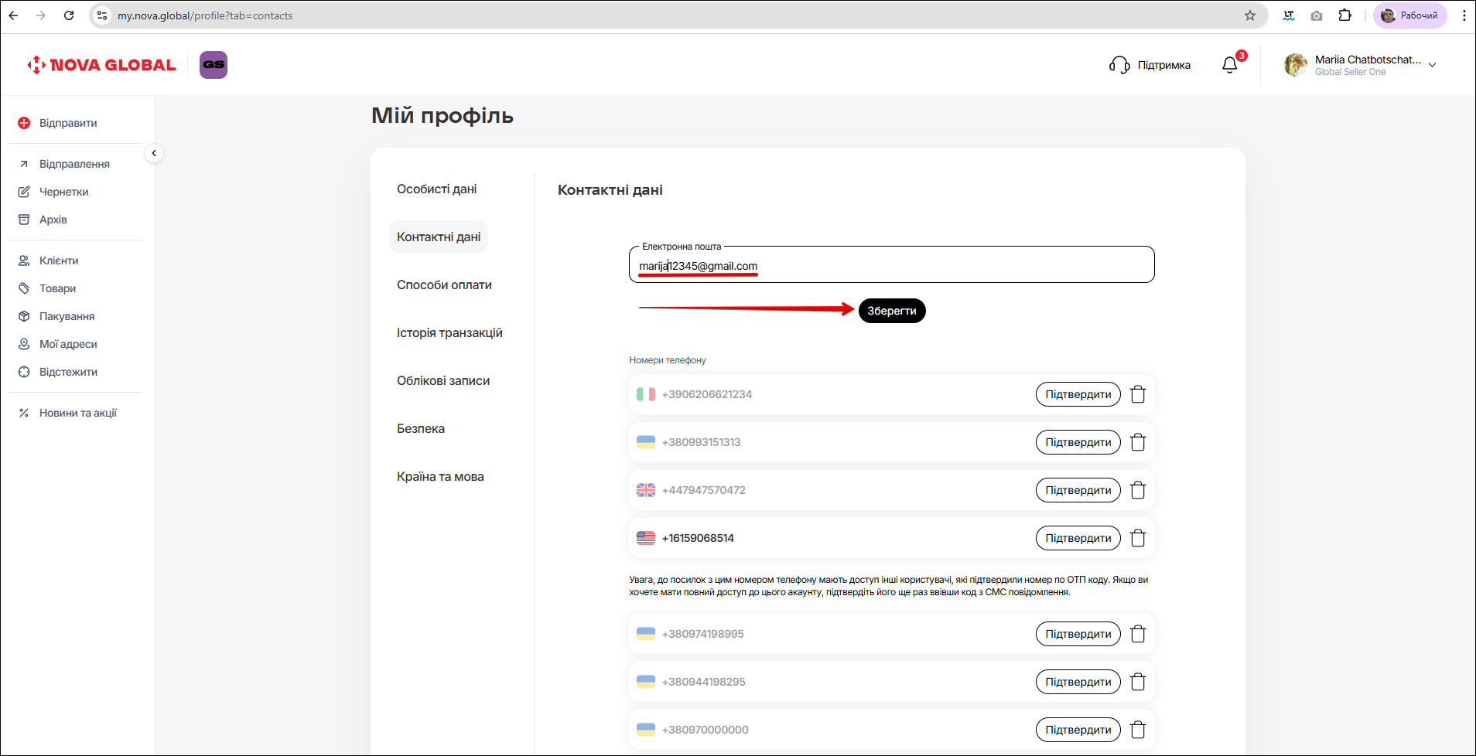The height and width of the screenshot is (756, 1476).
Task: Open Chrome profile Рабочий chip
Action: point(1410,15)
